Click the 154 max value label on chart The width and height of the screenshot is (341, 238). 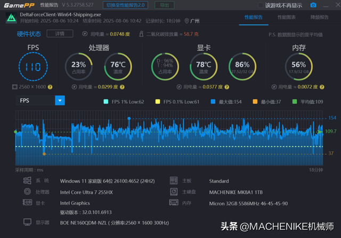click(x=332, y=118)
